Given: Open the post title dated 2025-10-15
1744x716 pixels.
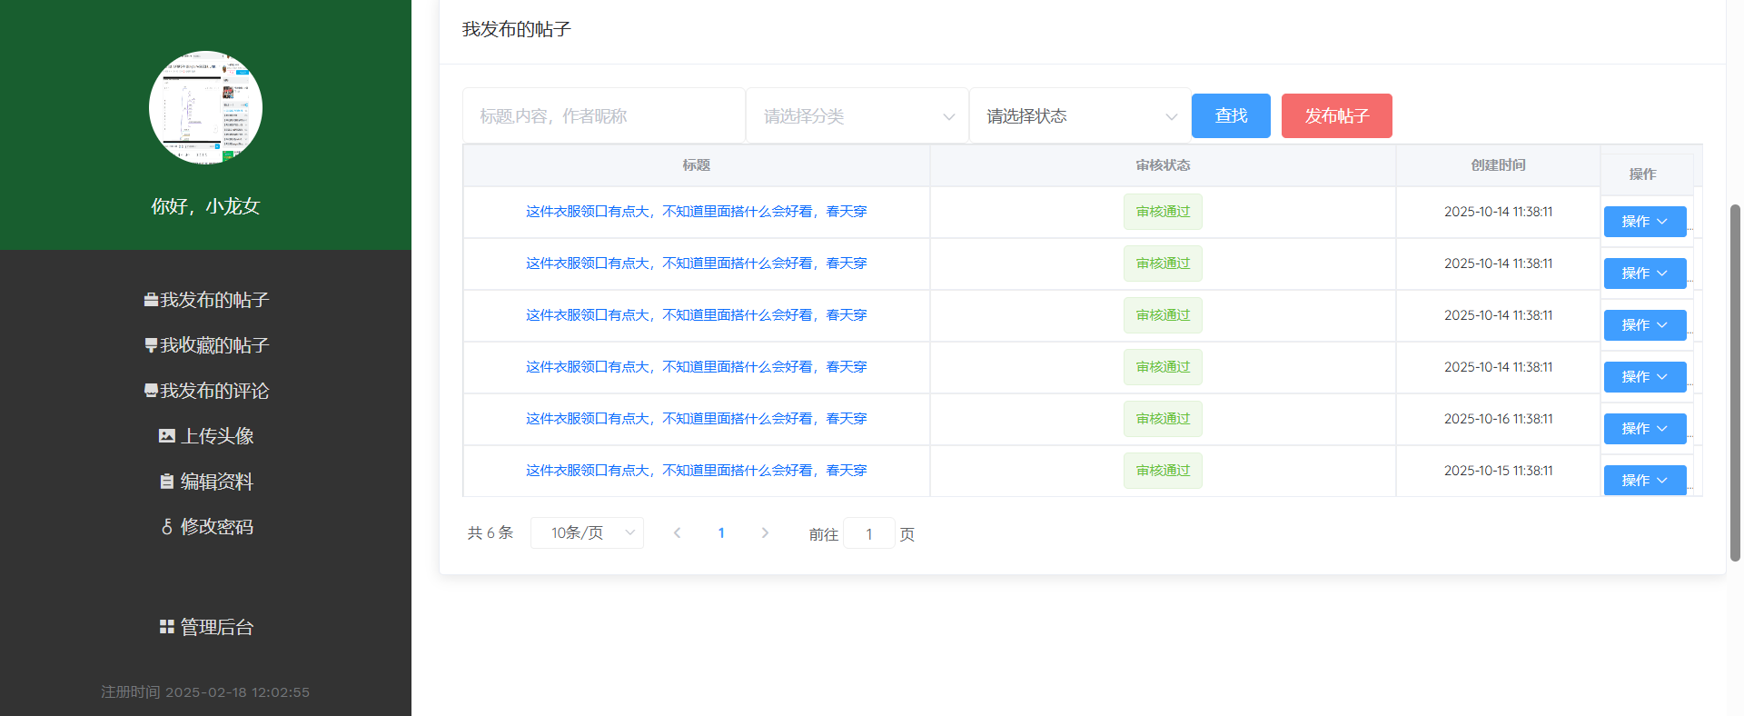Looking at the screenshot, I should click(x=696, y=471).
